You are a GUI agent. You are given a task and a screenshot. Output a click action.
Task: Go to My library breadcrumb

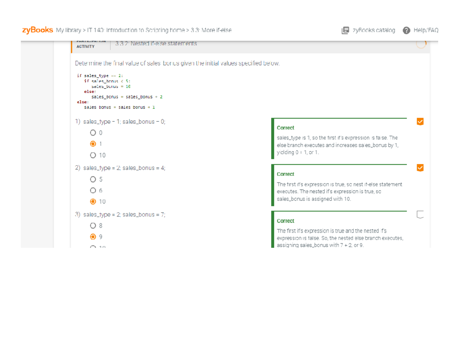pos(68,30)
